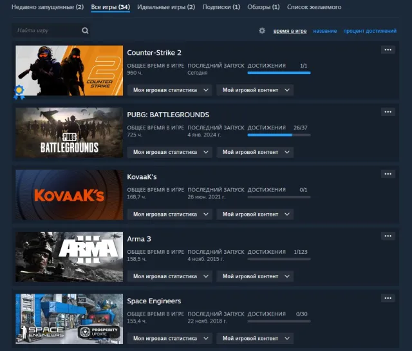The image size is (412, 351).
Task: Switch to the Недавно запущенные (2) tab
Action: click(x=48, y=7)
